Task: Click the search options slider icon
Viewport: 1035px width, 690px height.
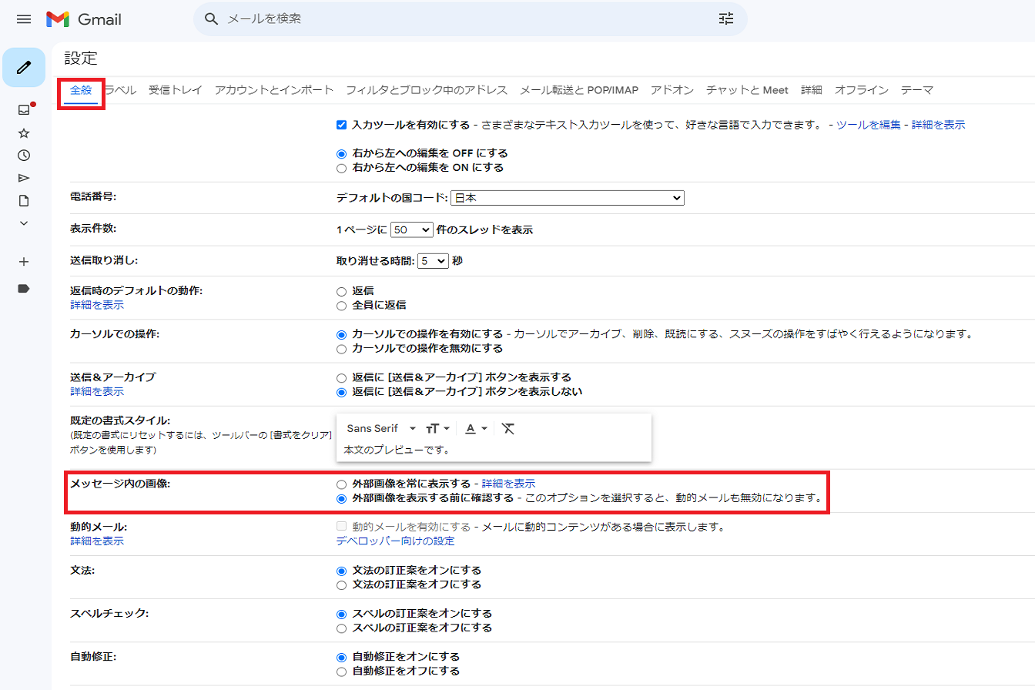Action: coord(726,19)
